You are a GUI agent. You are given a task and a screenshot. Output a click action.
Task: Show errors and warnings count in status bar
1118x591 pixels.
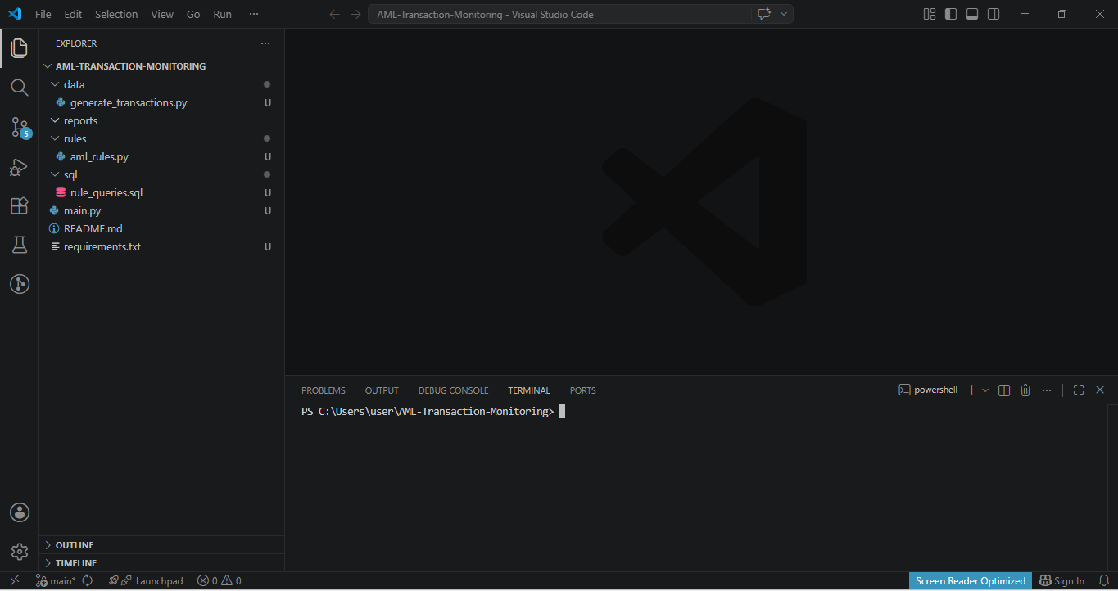pos(220,581)
